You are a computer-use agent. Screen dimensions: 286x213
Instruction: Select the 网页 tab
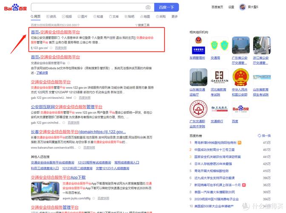(36, 17)
